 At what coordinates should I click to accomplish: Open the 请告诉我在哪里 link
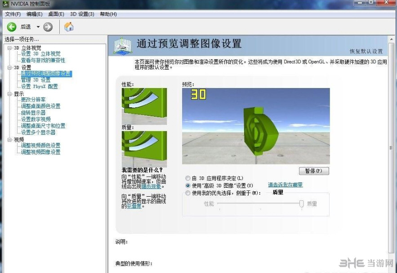(285, 185)
